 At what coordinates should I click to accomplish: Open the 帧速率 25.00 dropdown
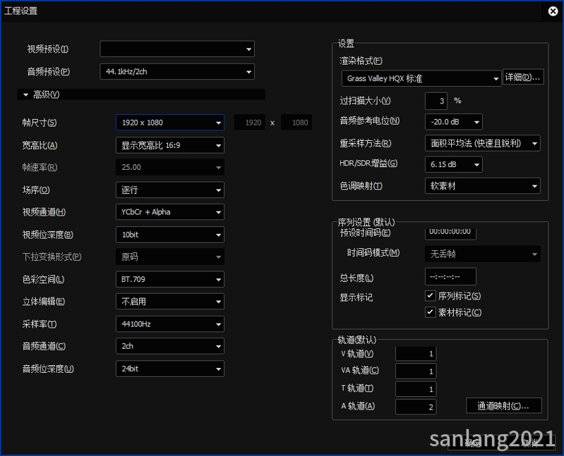tap(170, 167)
